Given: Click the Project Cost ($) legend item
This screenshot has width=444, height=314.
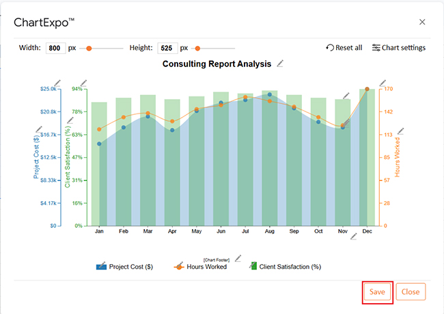Looking at the screenshot, I should coord(124,266).
